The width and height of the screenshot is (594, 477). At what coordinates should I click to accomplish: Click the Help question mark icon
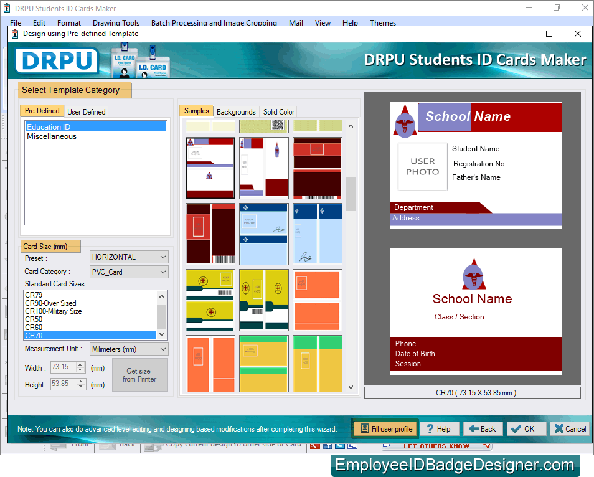[430, 429]
